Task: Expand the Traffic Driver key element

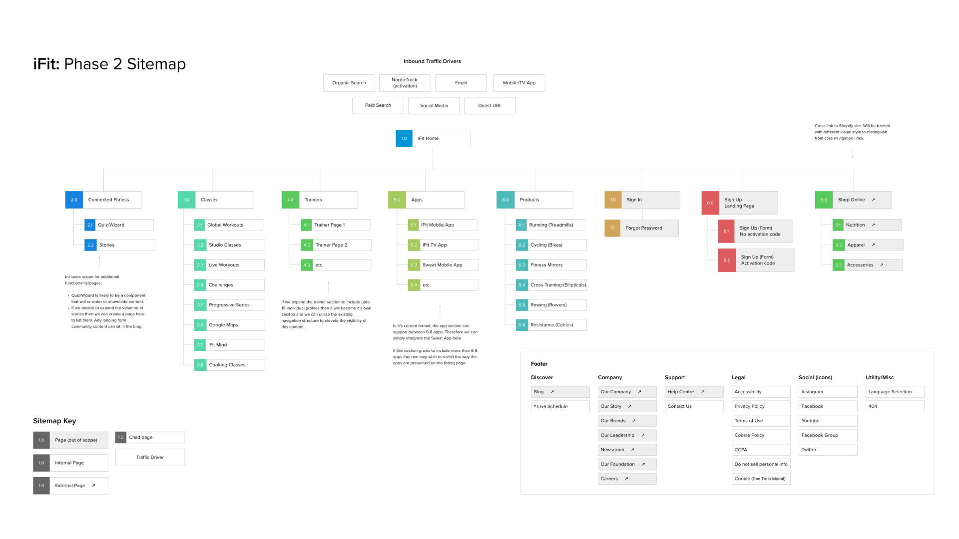Action: (150, 457)
